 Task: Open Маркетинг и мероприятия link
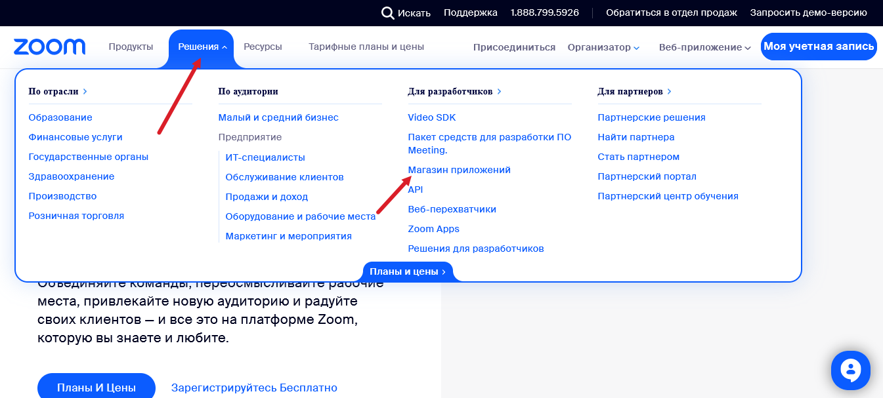coord(288,236)
